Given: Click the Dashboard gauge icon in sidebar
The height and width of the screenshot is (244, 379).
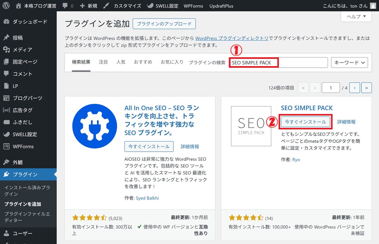Looking at the screenshot, I should coord(6,22).
